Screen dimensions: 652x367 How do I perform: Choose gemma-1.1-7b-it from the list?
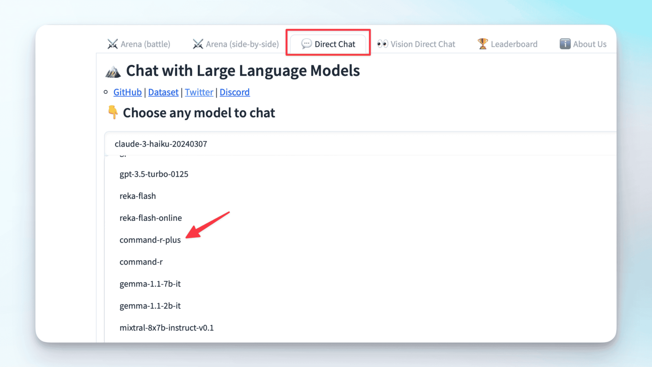150,284
